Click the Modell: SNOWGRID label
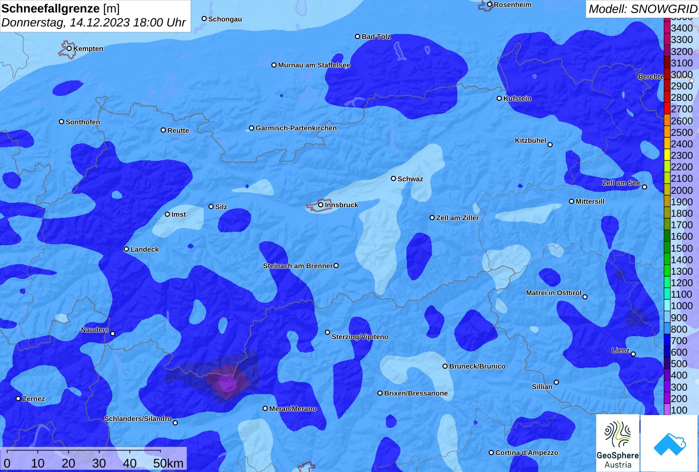The height and width of the screenshot is (472, 699). click(643, 9)
